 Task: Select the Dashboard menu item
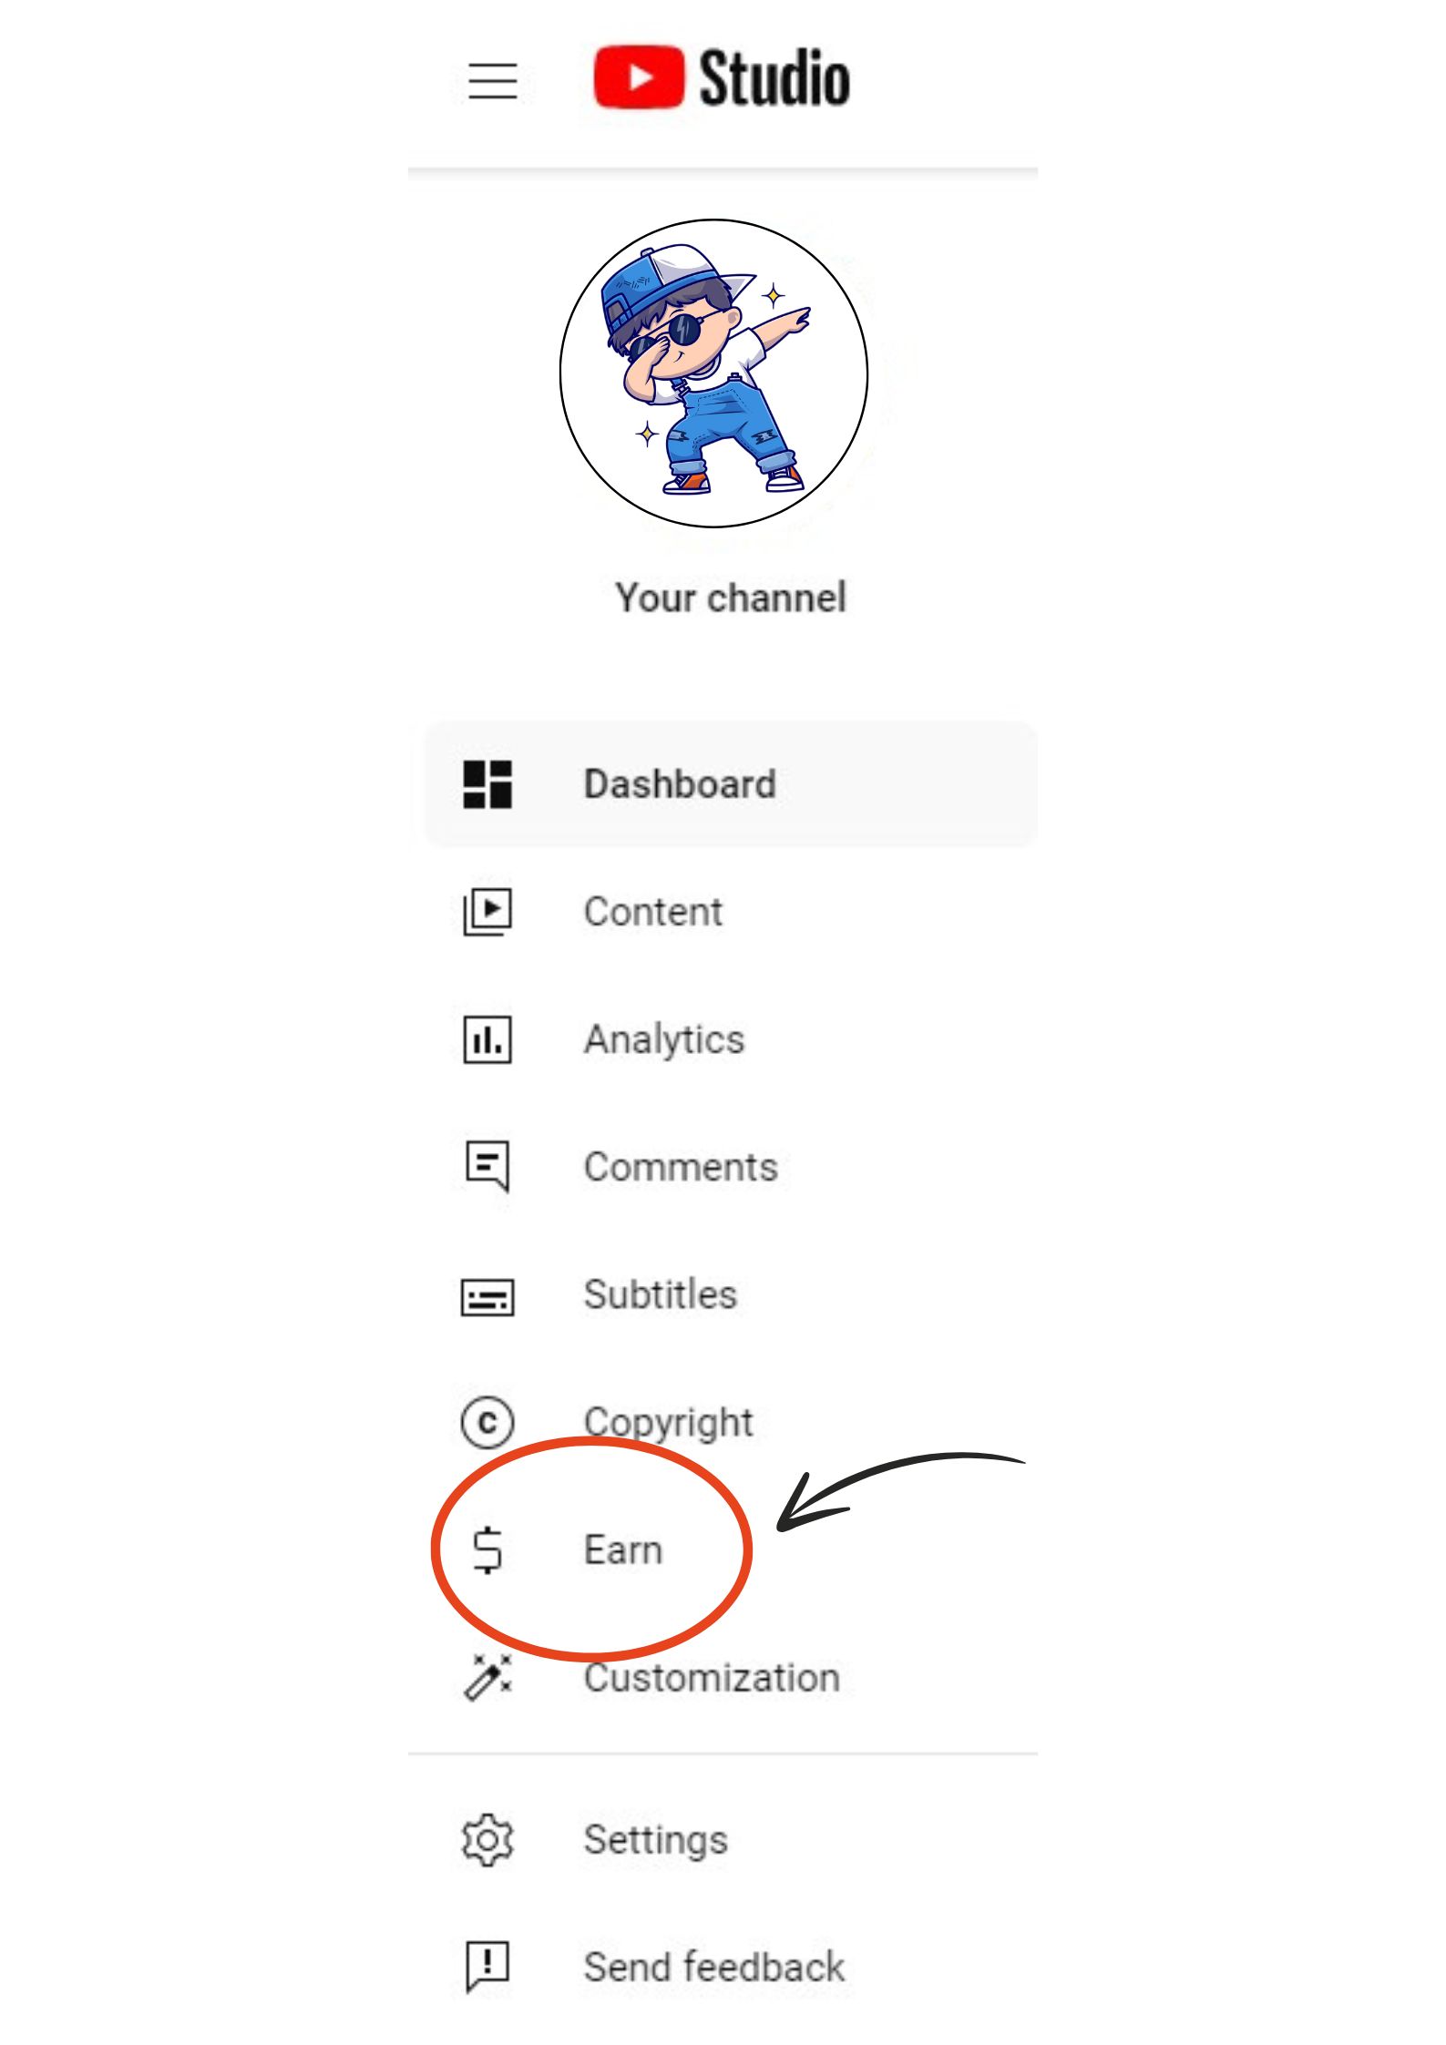coord(680,783)
